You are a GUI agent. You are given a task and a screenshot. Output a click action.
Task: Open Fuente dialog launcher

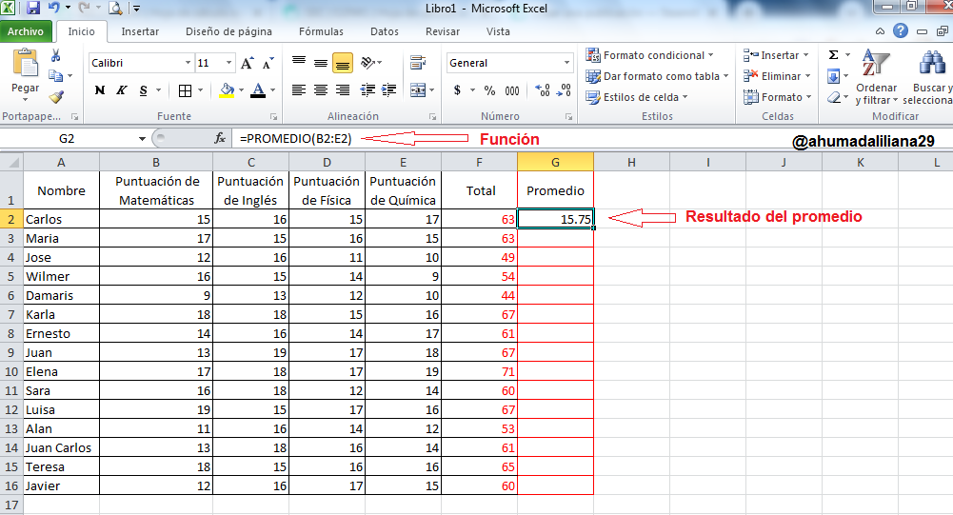click(273, 116)
